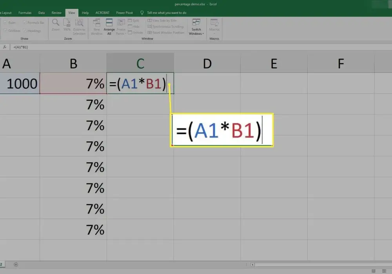Screen dimensions: 392x274
Task: Select the 7% cell in row 2
Action: tap(73, 104)
